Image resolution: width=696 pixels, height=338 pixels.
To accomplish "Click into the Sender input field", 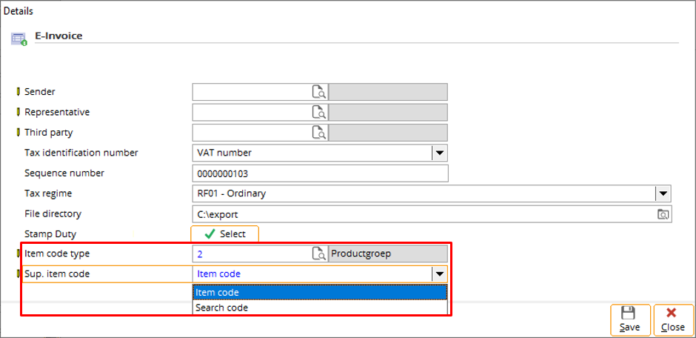I will 252,92.
